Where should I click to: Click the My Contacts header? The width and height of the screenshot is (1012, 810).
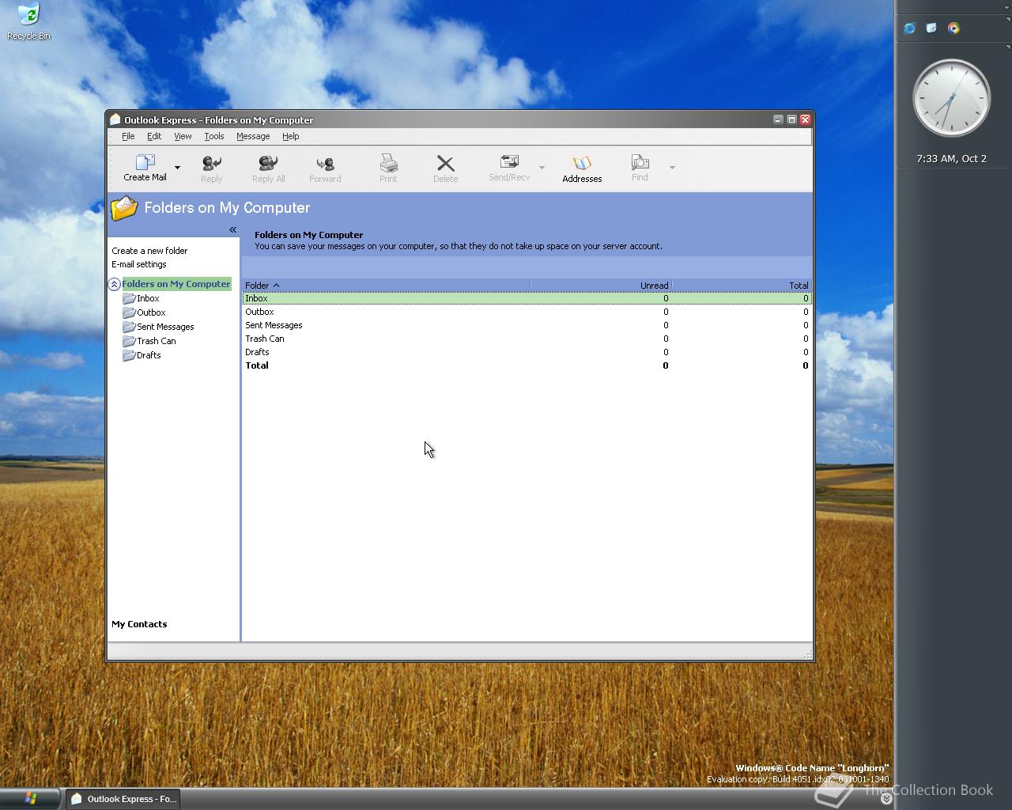pos(139,624)
